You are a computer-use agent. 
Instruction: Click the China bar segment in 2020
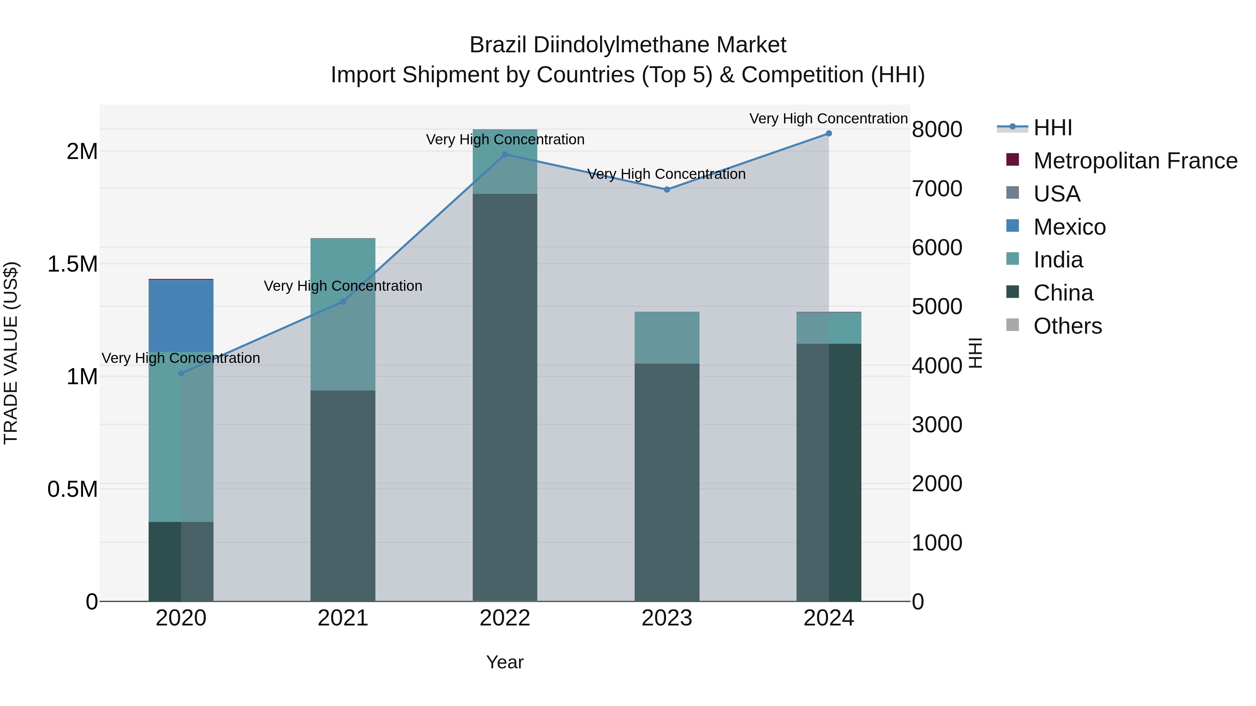click(x=181, y=562)
